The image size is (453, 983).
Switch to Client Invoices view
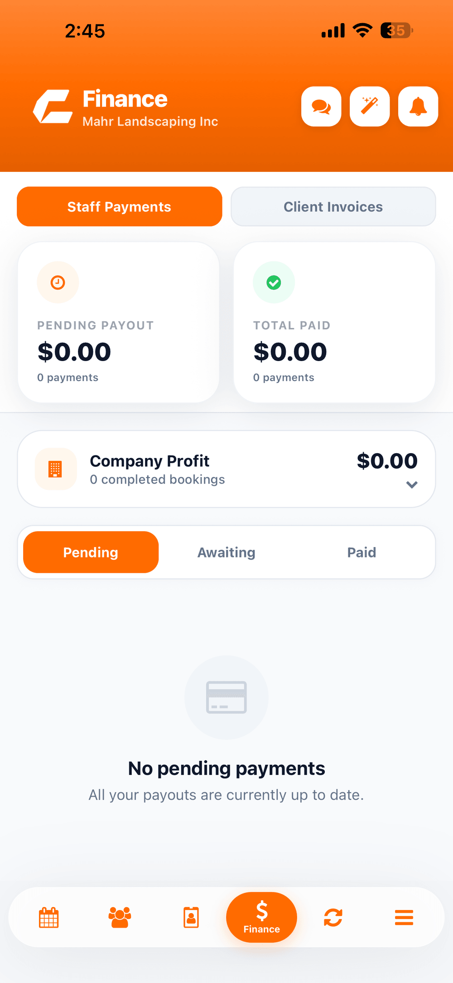pyautogui.click(x=333, y=206)
